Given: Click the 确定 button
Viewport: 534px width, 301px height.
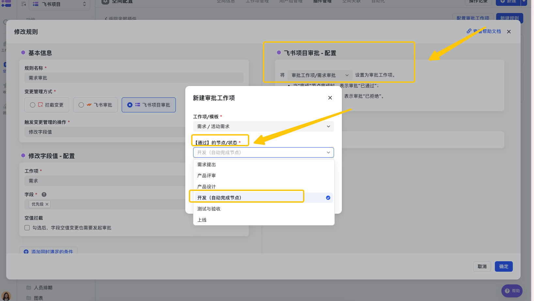Looking at the screenshot, I should (504, 266).
